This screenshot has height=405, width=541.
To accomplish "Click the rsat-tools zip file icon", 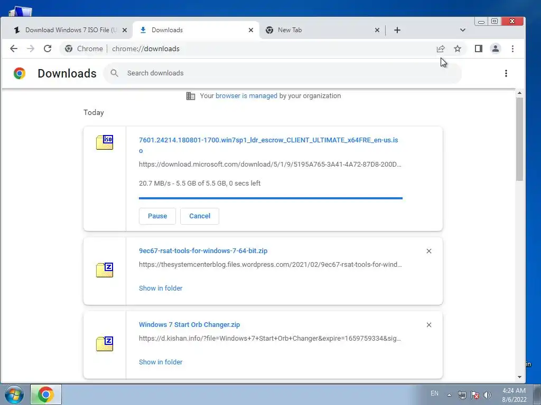I will 105,270.
